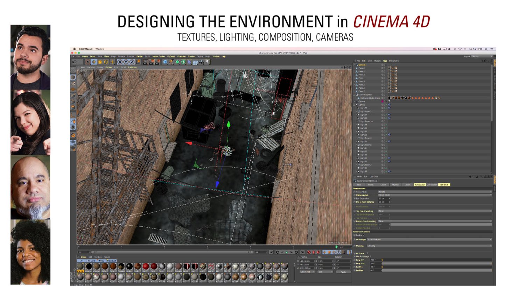The width and height of the screenshot is (525, 295).
Task: Click the Record Active Objects button
Action: tap(309, 252)
